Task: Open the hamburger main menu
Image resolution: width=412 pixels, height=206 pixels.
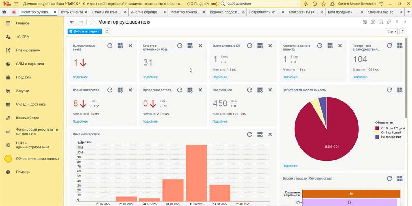Action: click(x=16, y=4)
